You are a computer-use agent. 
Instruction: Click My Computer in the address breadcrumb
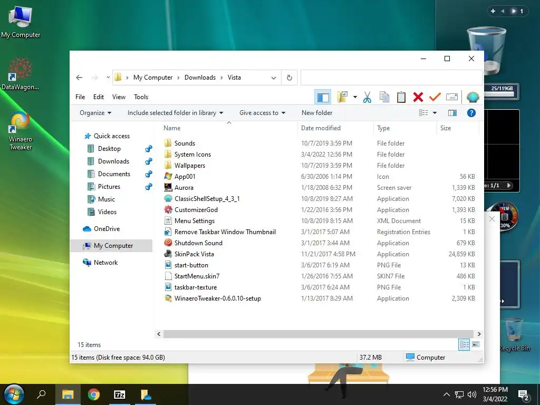click(x=153, y=78)
